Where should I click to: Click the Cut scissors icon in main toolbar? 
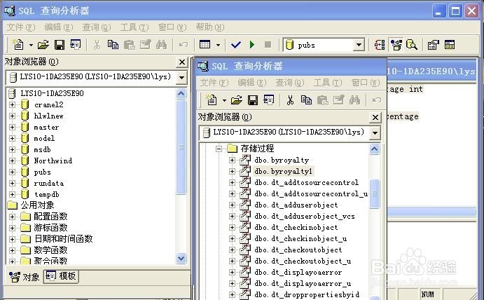pyautogui.click(x=97, y=45)
